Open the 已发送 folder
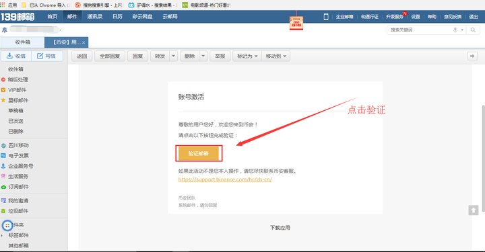Viewport: 485px width, 252px height. (15, 121)
